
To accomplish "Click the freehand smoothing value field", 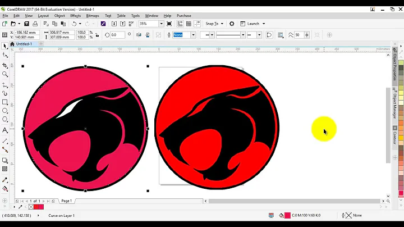I will point(299,35).
